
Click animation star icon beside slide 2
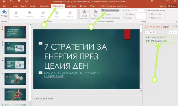(2, 45)
